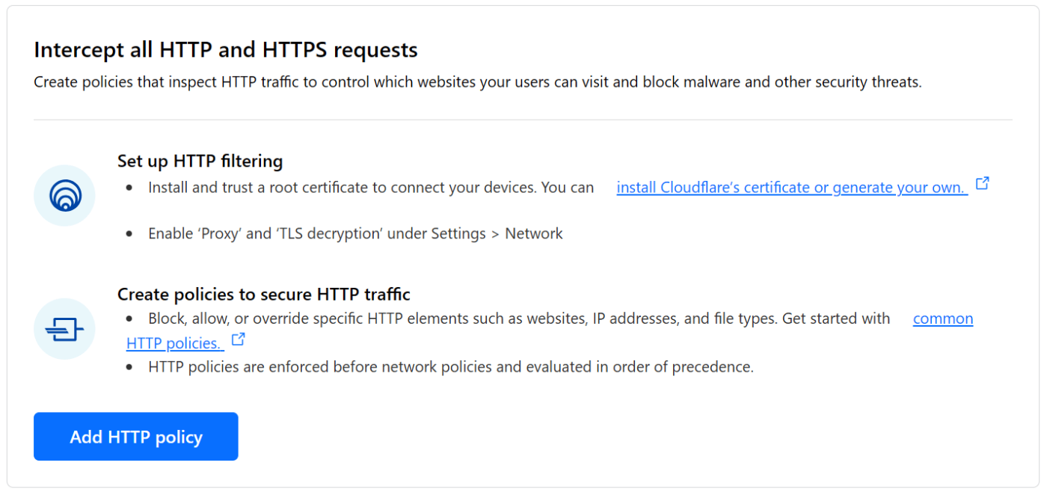This screenshot has width=1047, height=498.
Task: Click the Intercept all HTTP and HTTPS requests title
Action: (x=225, y=49)
